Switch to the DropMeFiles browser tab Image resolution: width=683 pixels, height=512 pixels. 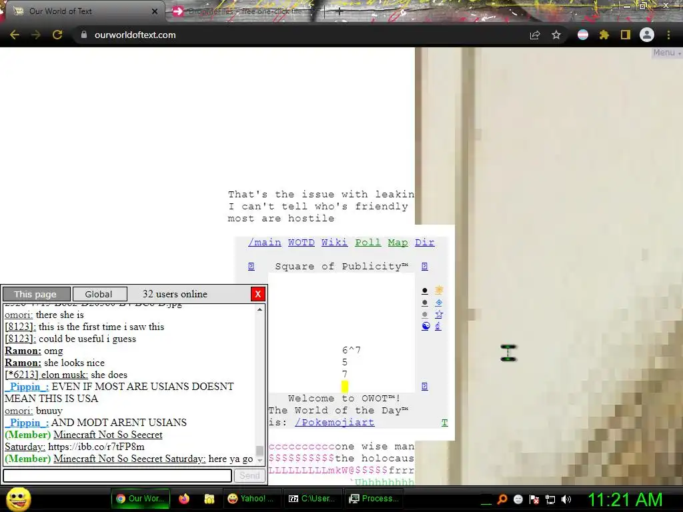coord(244,11)
